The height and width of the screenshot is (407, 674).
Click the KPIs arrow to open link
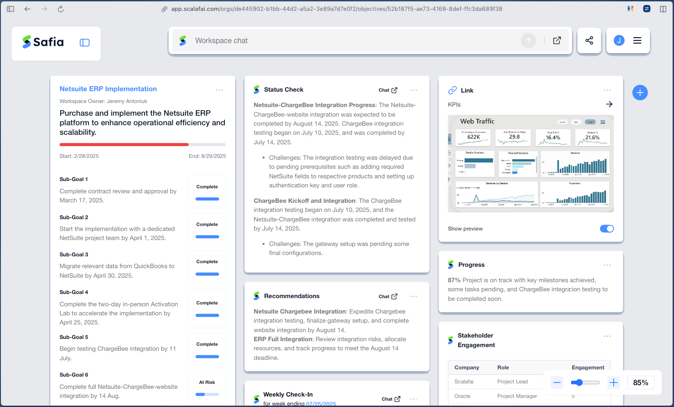coord(609,104)
